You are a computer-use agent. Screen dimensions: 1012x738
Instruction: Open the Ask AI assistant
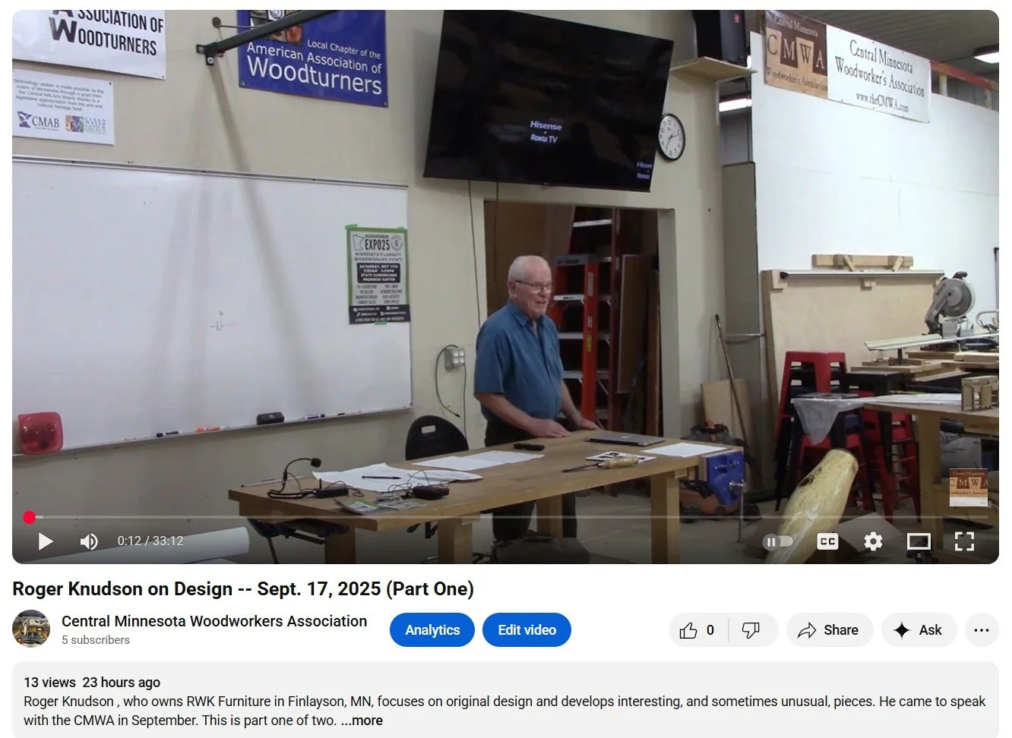(x=919, y=630)
